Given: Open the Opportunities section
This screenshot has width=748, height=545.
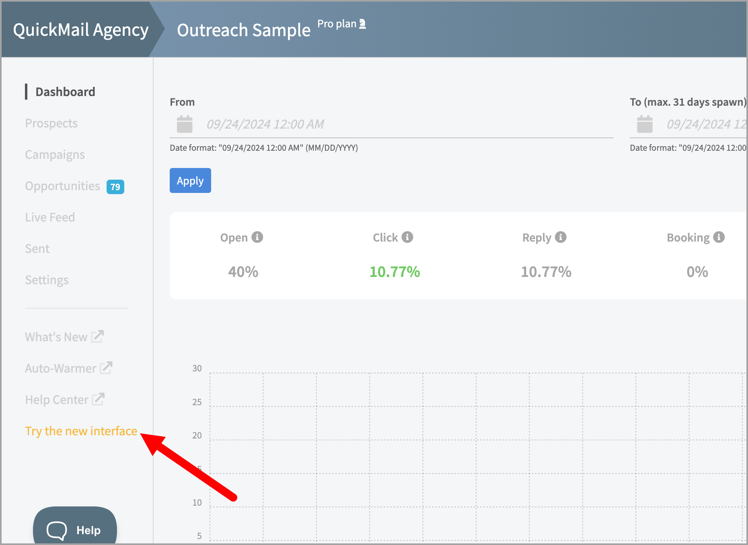Looking at the screenshot, I should [x=63, y=186].
